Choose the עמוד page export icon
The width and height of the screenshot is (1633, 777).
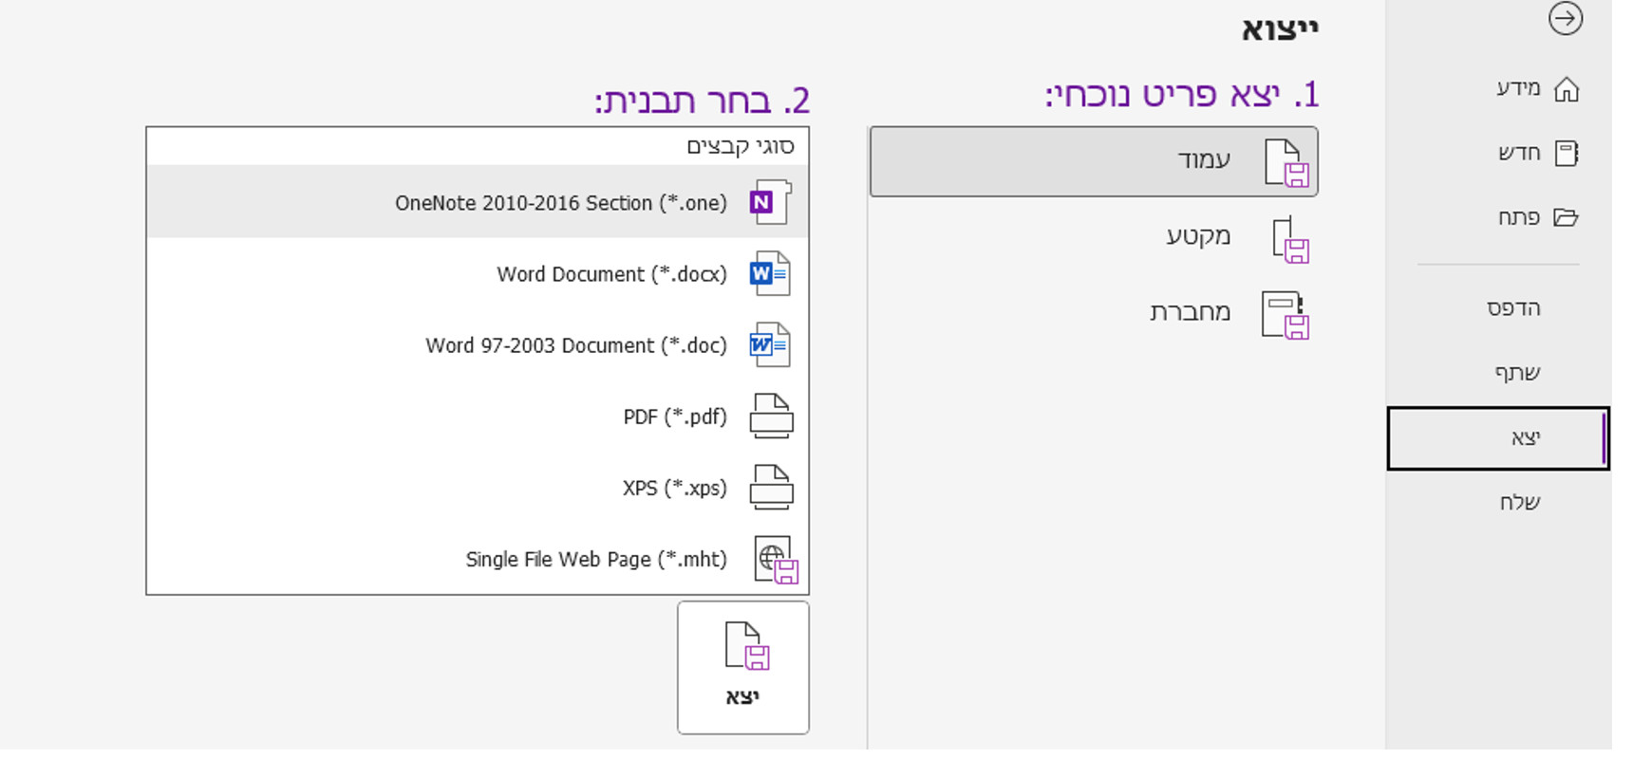tap(1287, 162)
